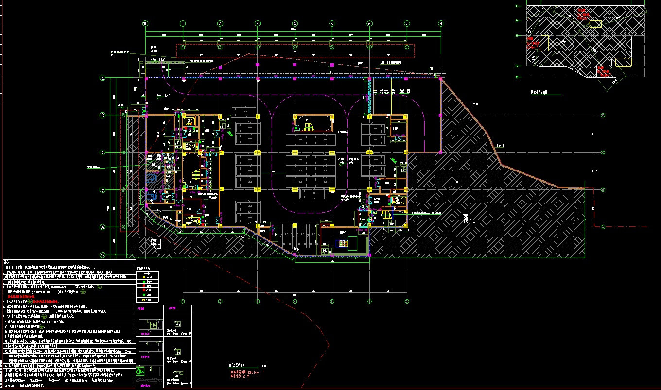Screen dimensions: 661x390
Task: Select top yellow rectangle in key plan
Action: (595, 24)
